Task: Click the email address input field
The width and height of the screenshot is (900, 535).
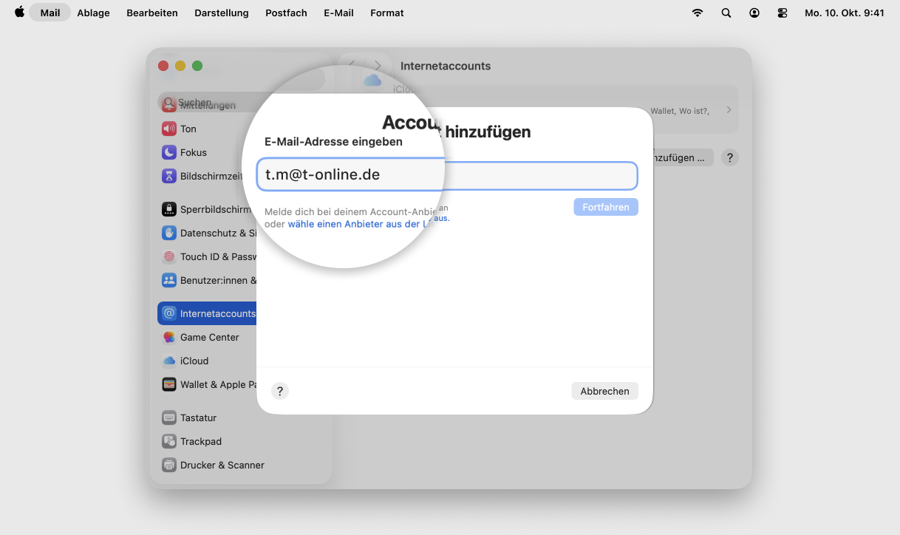Action: coord(517,176)
